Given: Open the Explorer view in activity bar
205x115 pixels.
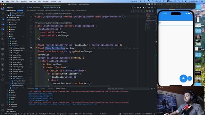Looking at the screenshot, I should tap(3, 8).
